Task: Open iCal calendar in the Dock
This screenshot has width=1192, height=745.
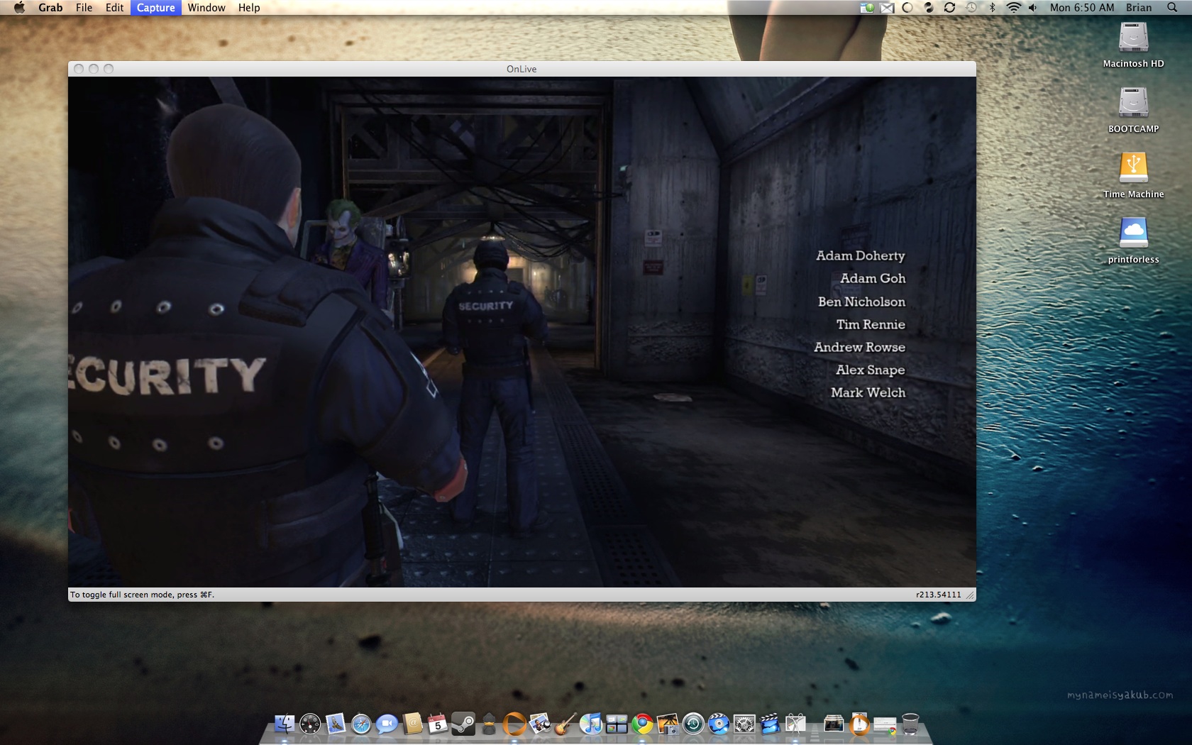Action: 438,724
